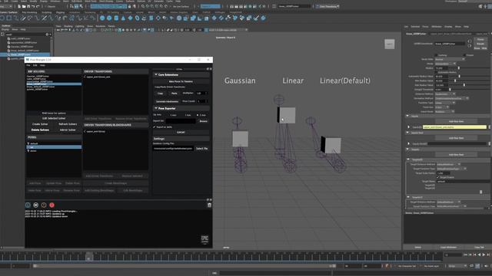The image size is (492, 276).
Task: Open the Distance Method dropdown
Action: pos(445,94)
